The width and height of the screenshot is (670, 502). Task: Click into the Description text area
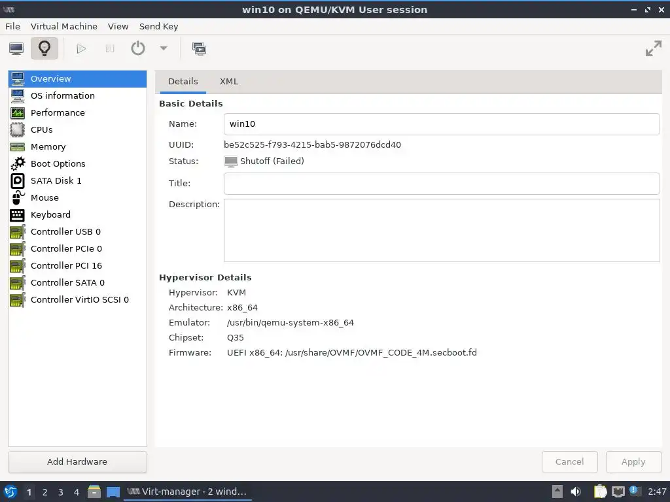click(x=442, y=231)
